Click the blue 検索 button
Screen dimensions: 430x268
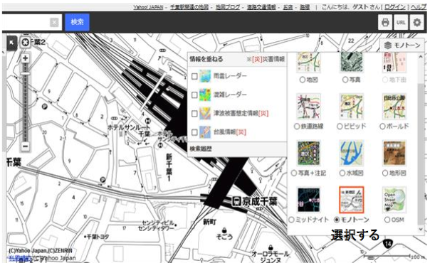[x=77, y=22]
